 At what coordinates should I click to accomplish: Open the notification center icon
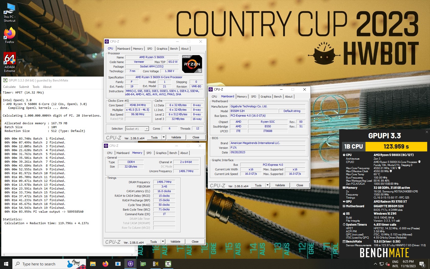point(422,264)
